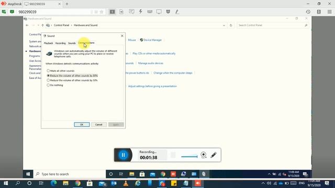Click inside the Search Control Panel field
335x188 pixels.
[272, 25]
